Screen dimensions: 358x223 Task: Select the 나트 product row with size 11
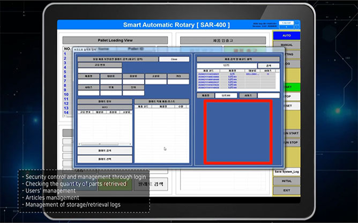pos(236,74)
